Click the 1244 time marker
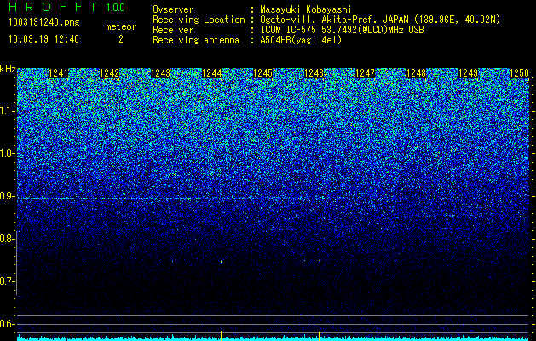Image resolution: width=536 pixels, height=341 pixels. (212, 73)
